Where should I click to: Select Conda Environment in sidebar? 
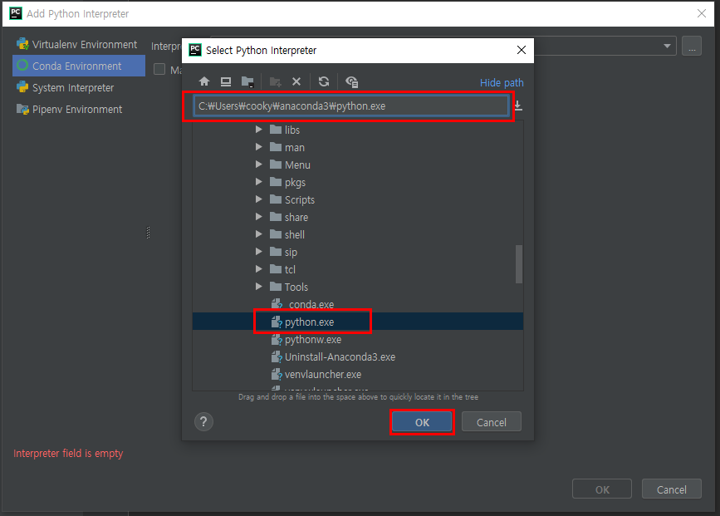pos(79,66)
